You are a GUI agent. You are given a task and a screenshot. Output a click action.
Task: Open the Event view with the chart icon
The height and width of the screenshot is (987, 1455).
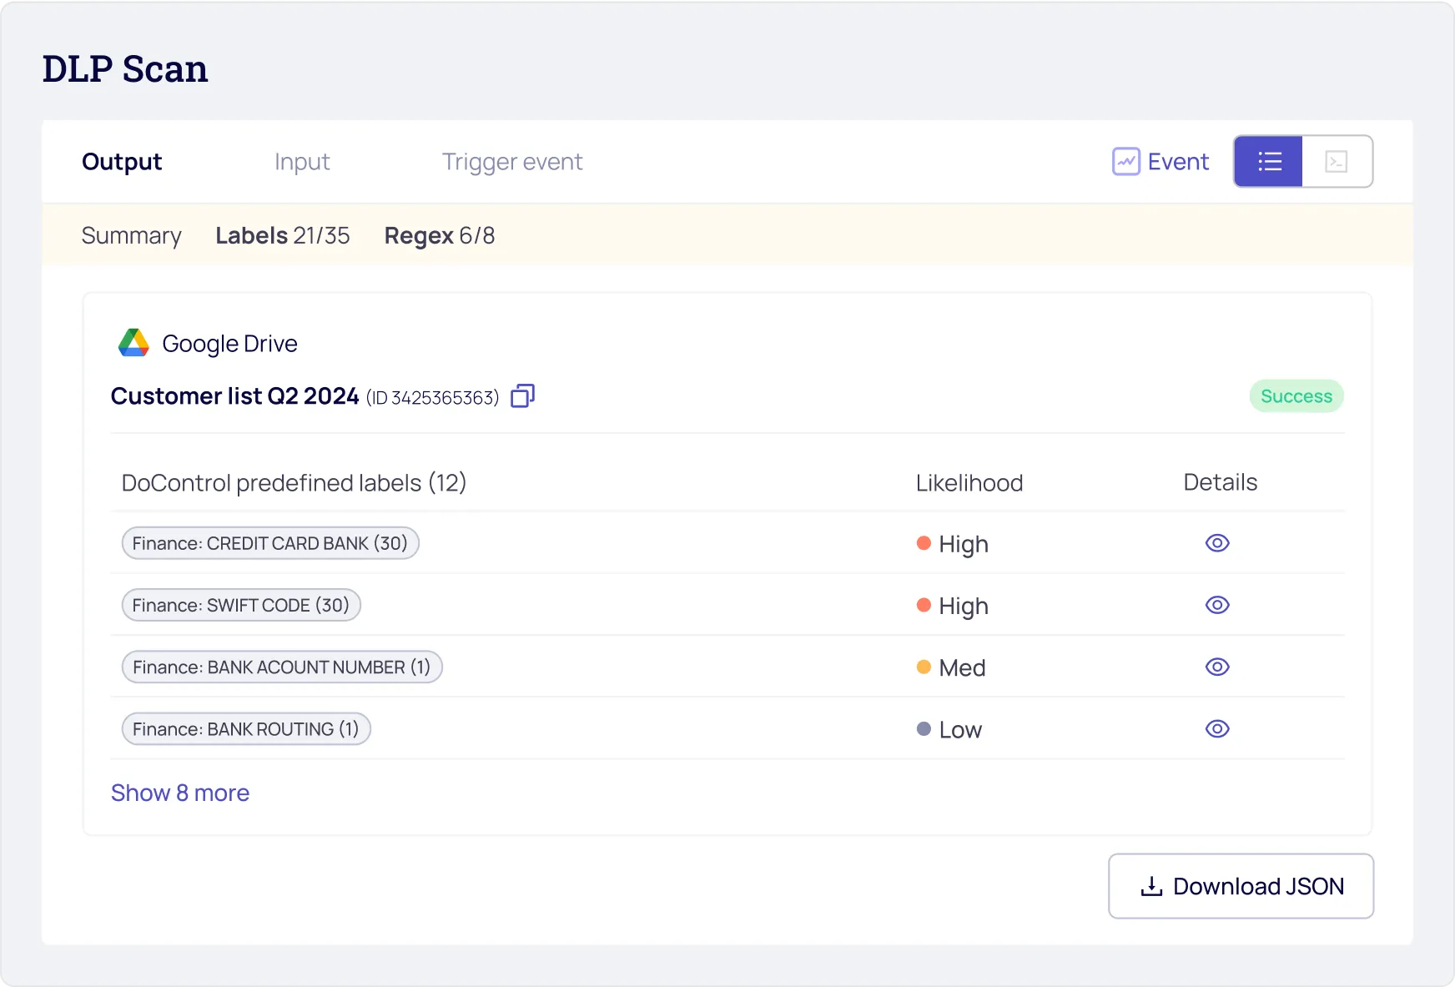(1160, 161)
